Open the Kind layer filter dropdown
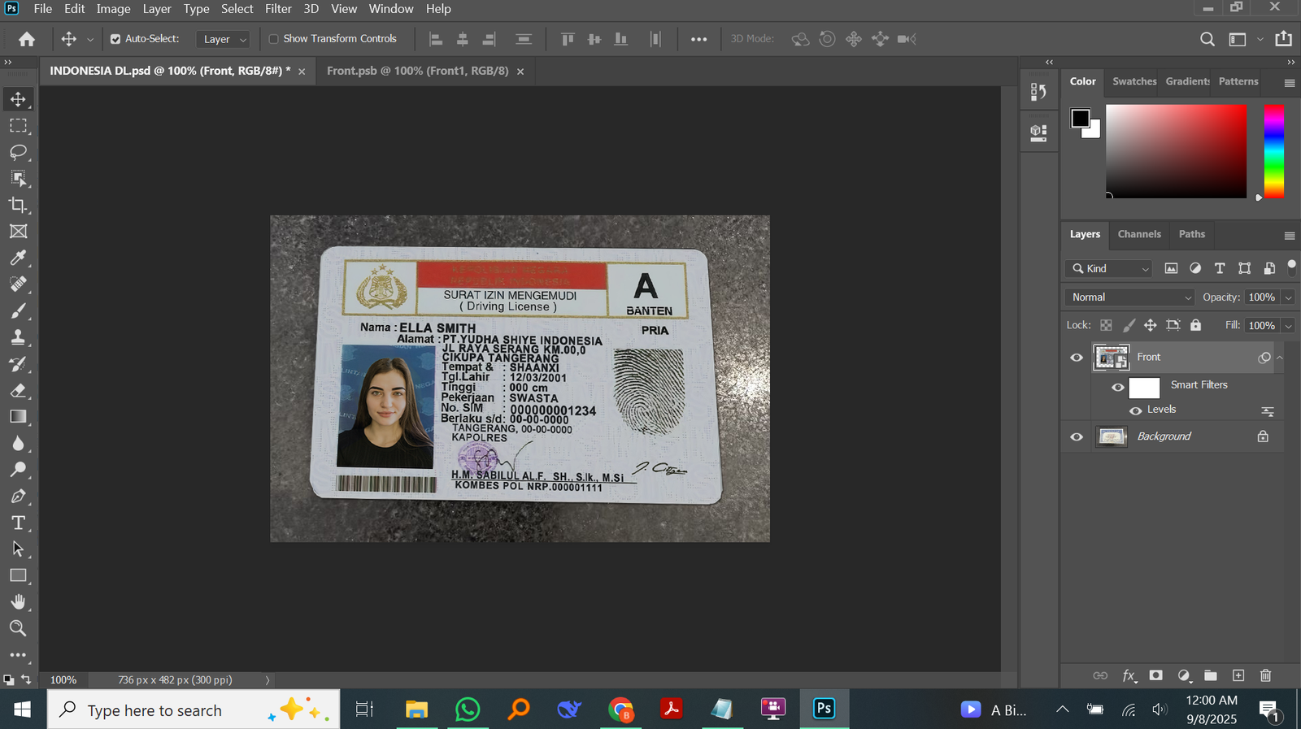The image size is (1301, 729). (x=1111, y=268)
